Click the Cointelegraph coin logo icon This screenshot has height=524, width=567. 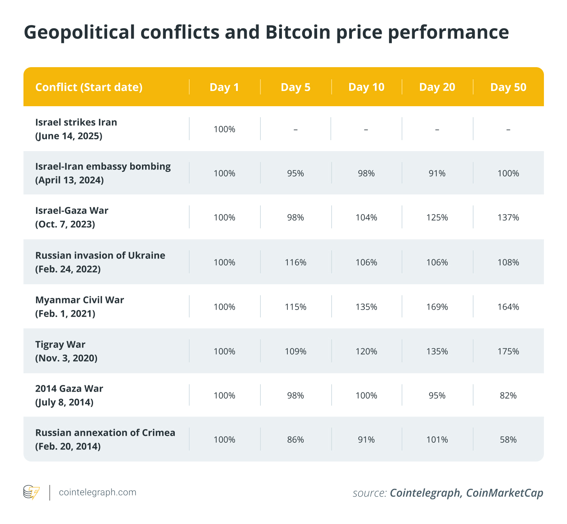pos(31,492)
